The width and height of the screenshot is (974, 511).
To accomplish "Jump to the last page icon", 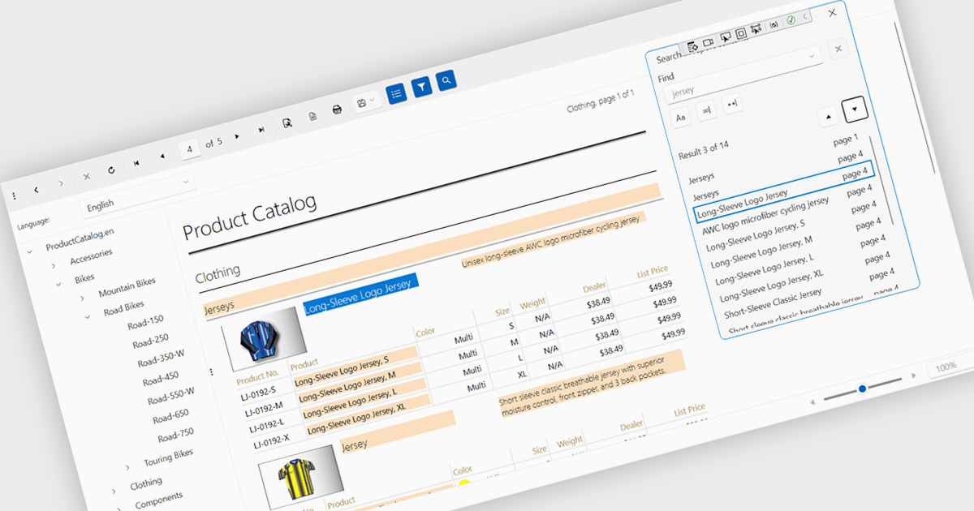I will point(261,130).
